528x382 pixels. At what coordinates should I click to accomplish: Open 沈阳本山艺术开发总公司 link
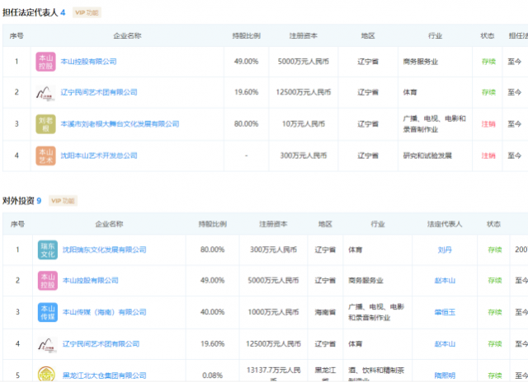coord(99,156)
